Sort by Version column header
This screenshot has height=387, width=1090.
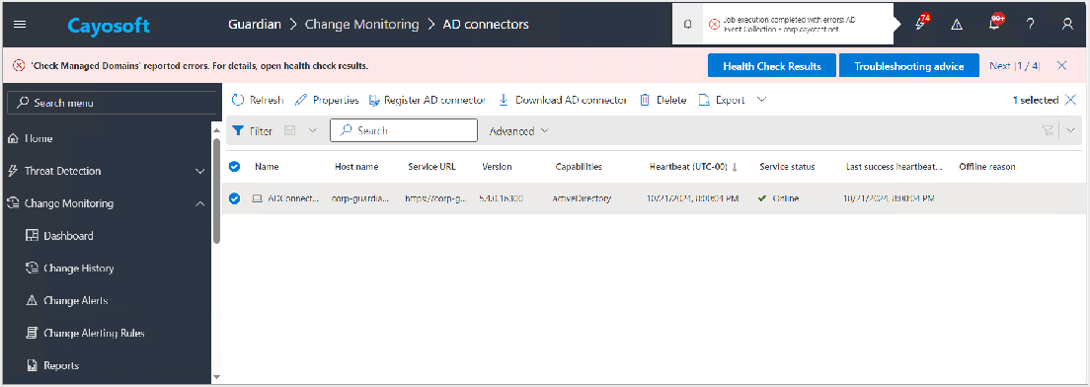pos(497,167)
